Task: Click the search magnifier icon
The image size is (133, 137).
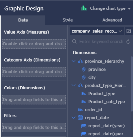Action: point(74,42)
